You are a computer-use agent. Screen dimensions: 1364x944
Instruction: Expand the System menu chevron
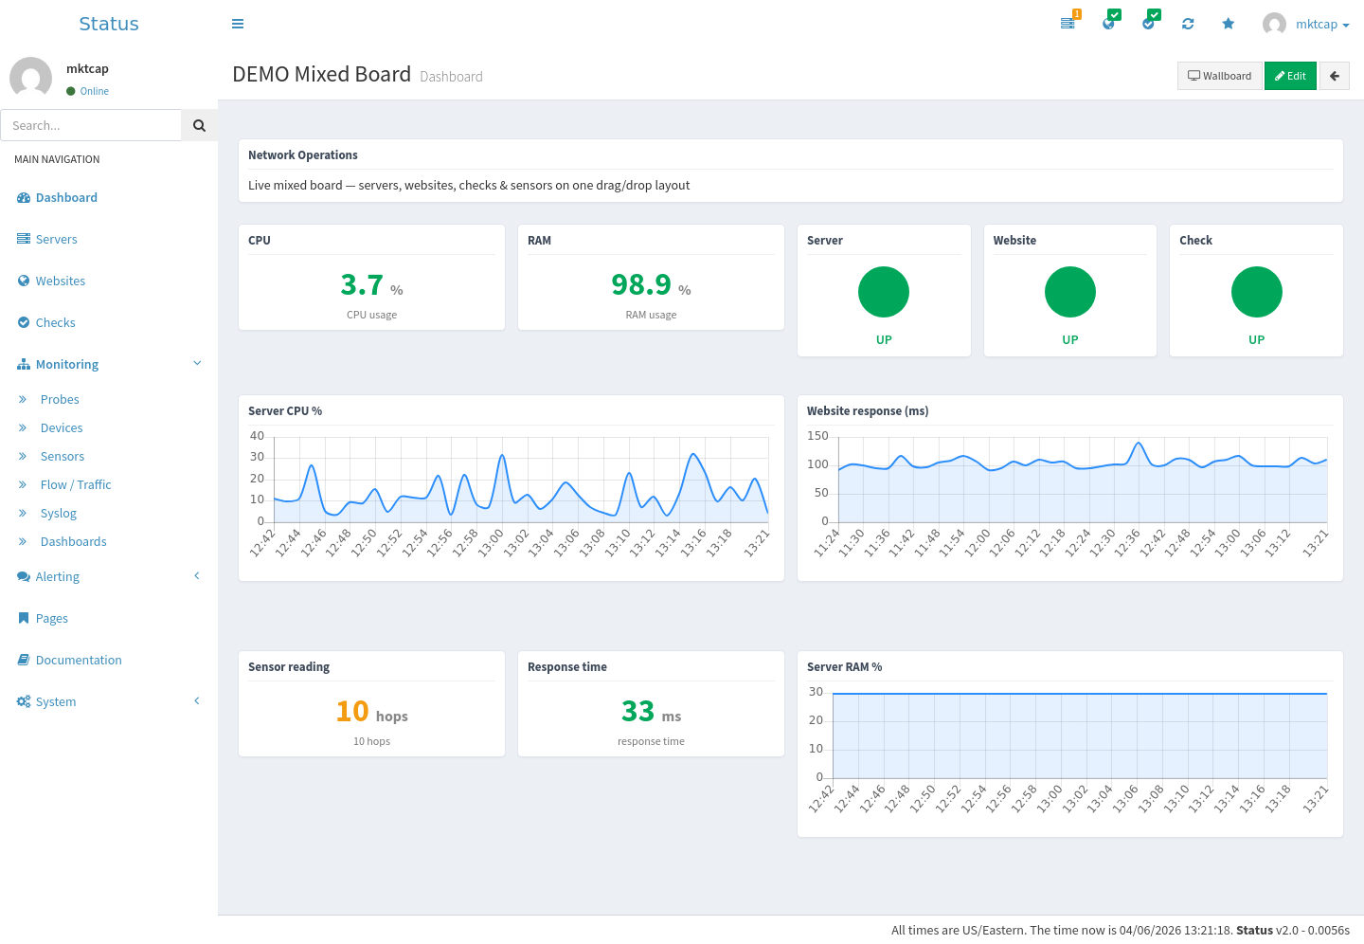tap(197, 700)
